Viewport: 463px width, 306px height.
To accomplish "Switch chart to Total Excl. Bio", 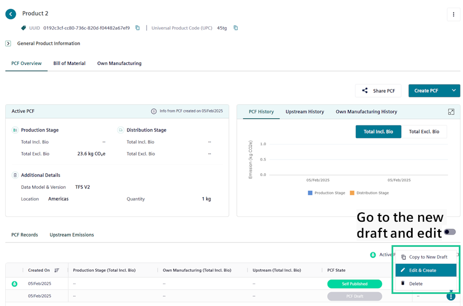I will 424,132.
